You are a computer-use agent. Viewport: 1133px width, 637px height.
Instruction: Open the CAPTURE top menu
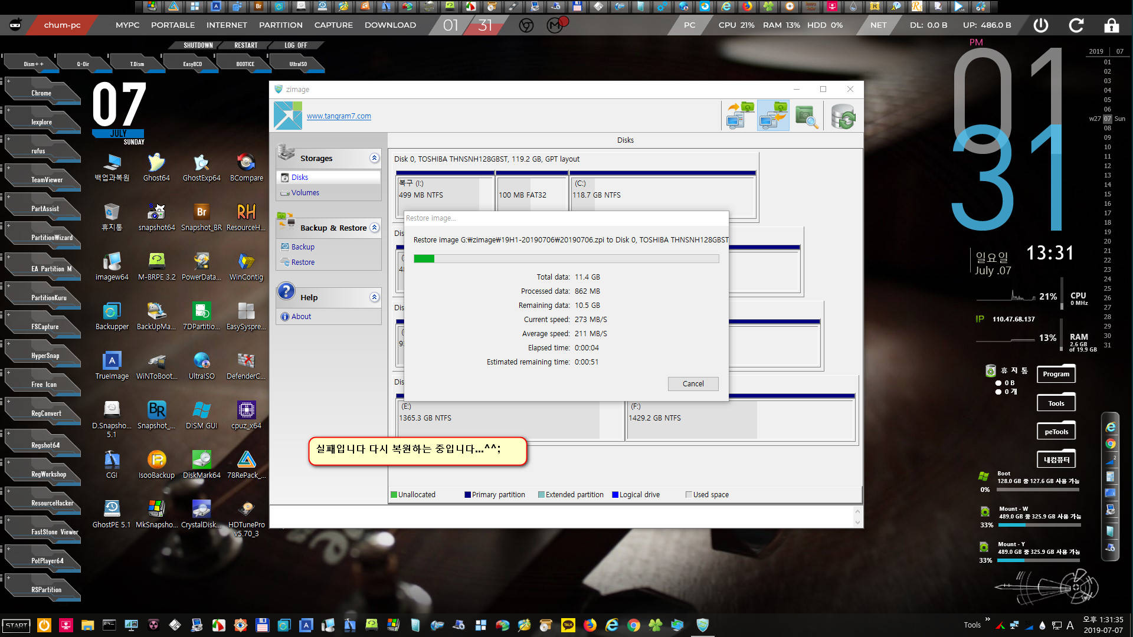tap(333, 25)
